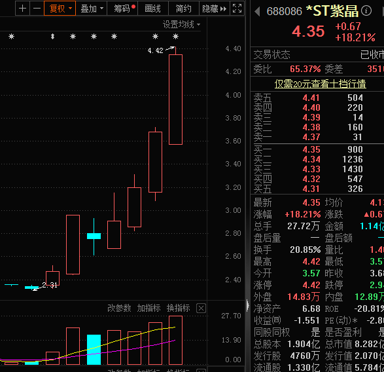Click the 卖三 price 4.39
The image size is (384, 372).
(311, 117)
